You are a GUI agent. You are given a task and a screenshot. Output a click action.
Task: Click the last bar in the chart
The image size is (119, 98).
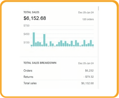[x=93, y=45]
